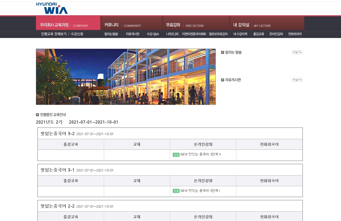Click 교재 column header in the 3-1 table
The height and width of the screenshot is (221, 341).
pos(137,181)
